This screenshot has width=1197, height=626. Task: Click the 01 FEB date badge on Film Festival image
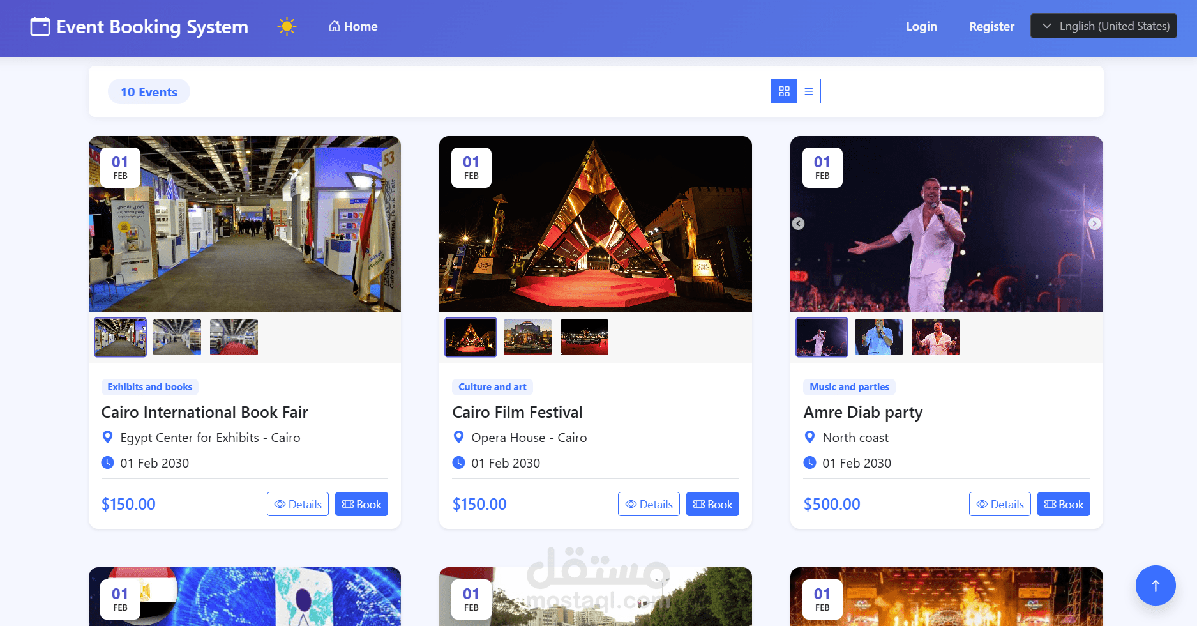pos(471,167)
